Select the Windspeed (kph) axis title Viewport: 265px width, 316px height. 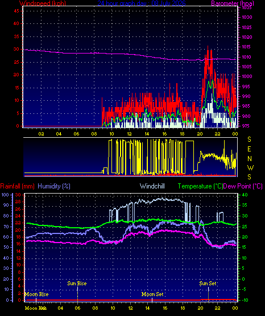[43, 3]
